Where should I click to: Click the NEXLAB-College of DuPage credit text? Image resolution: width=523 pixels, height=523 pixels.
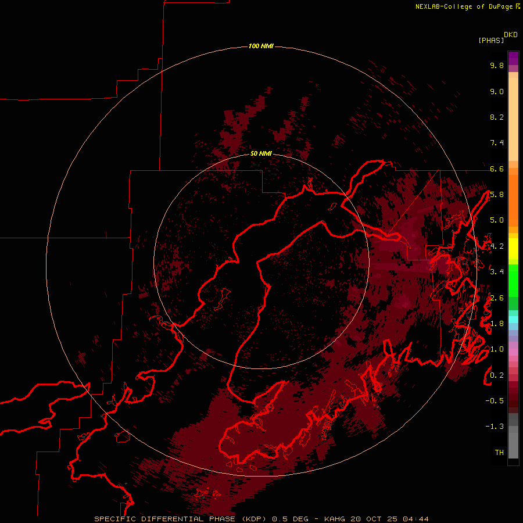[x=464, y=6]
